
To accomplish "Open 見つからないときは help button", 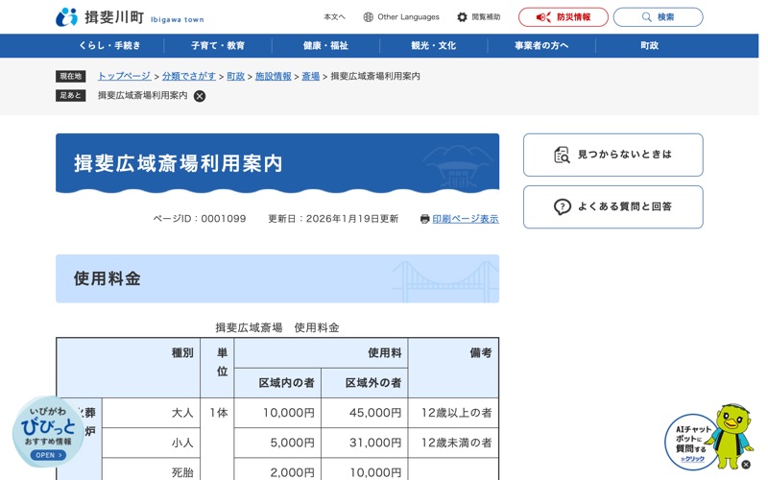I will [613, 155].
